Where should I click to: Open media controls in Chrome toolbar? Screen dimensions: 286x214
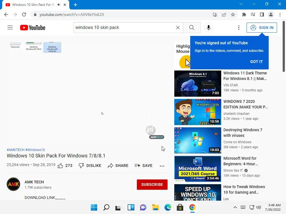pyautogui.click(x=253, y=14)
